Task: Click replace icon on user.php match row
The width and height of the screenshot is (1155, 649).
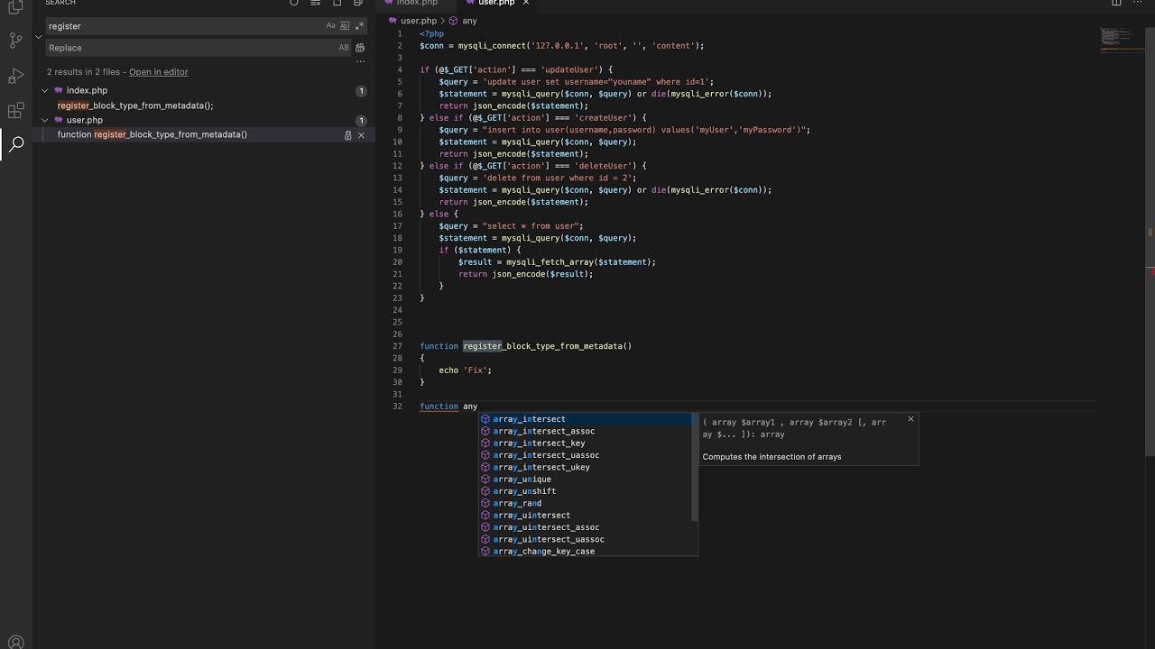Action: click(347, 135)
